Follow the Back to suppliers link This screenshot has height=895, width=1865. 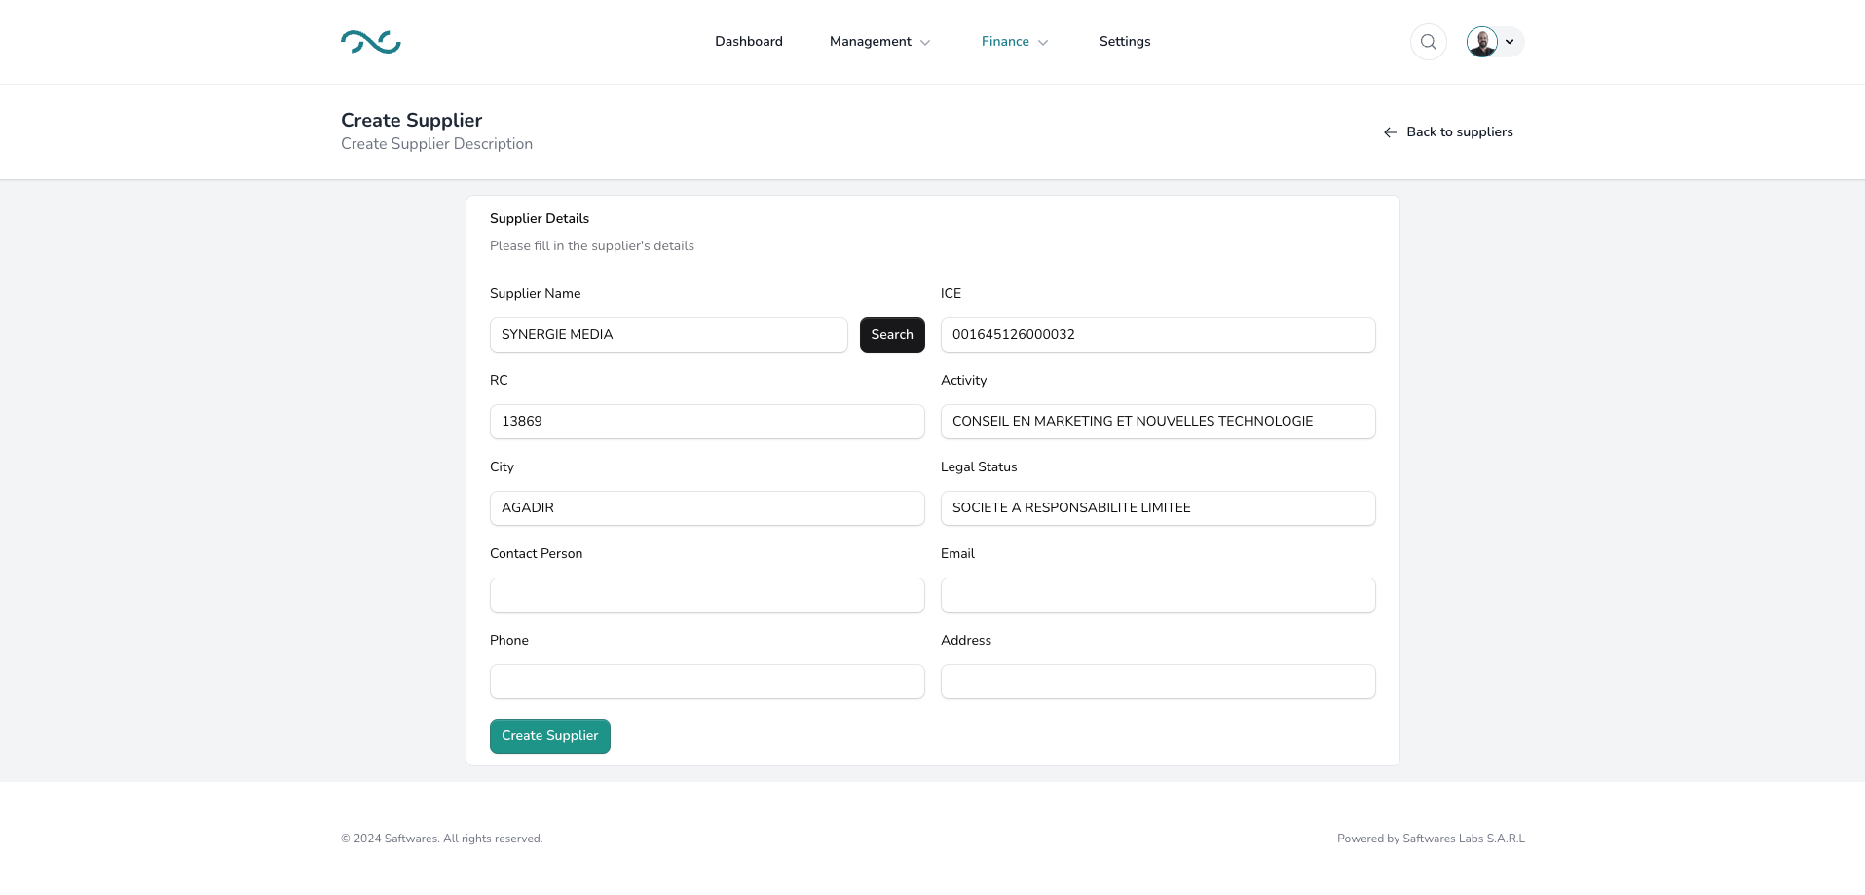[1459, 132]
